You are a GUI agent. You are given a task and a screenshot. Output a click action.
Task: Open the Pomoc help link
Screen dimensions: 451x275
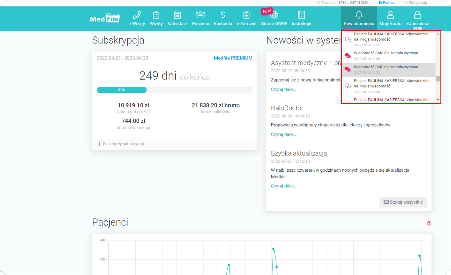click(x=386, y=3)
